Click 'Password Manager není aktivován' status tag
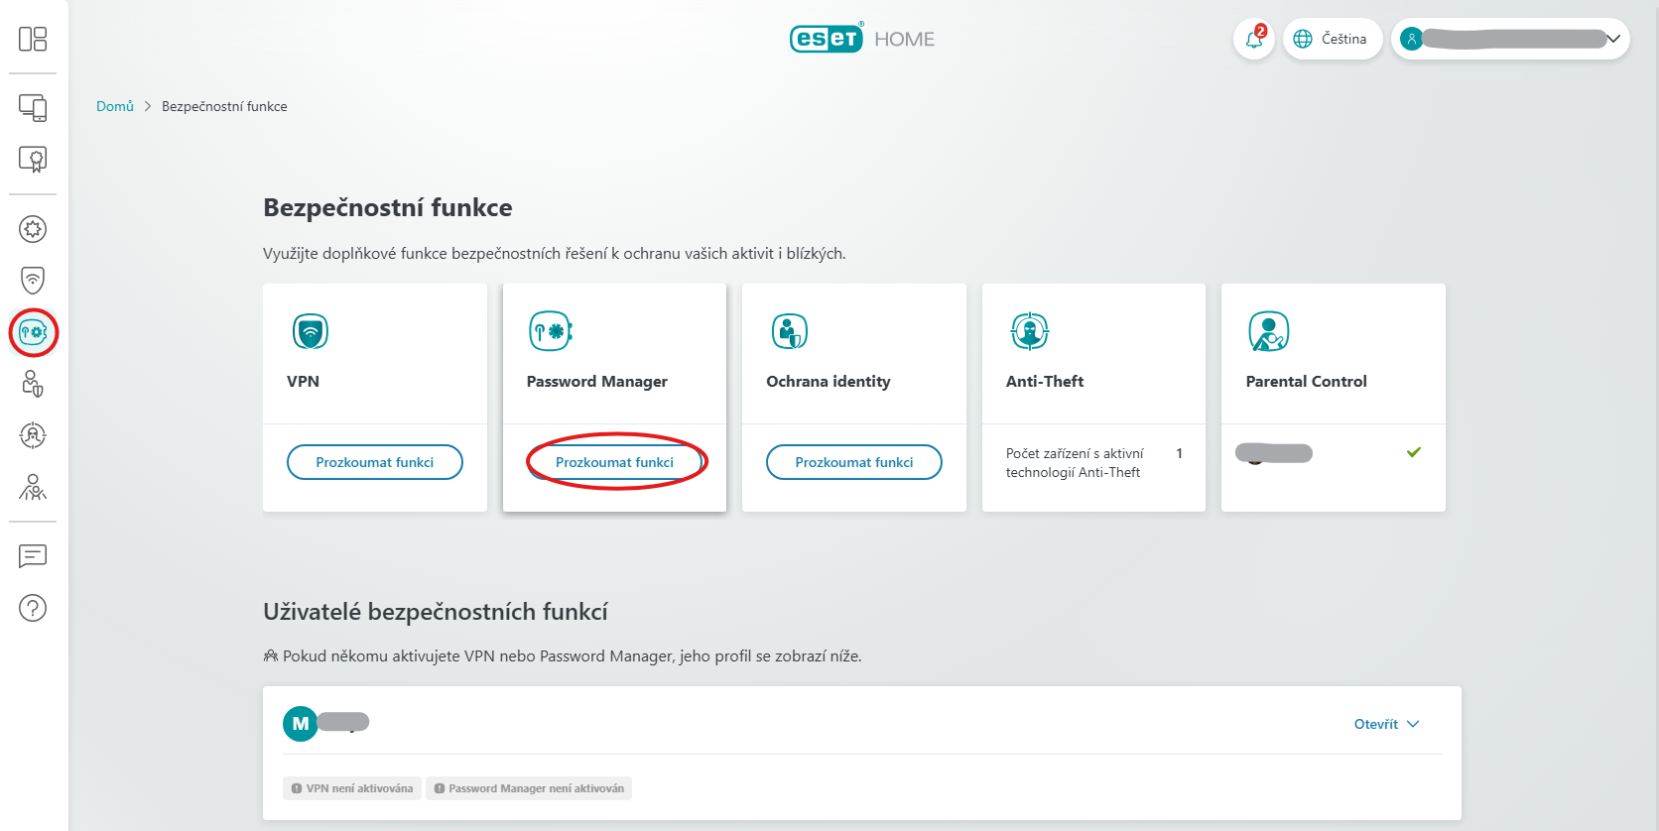The image size is (1659, 831). (529, 788)
